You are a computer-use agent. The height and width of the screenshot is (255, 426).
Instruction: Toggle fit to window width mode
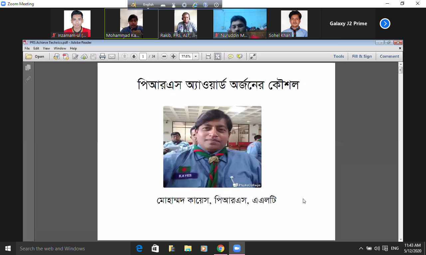tap(208, 56)
